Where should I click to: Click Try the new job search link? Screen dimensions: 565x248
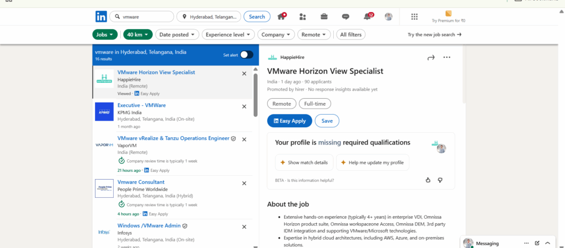[435, 35]
